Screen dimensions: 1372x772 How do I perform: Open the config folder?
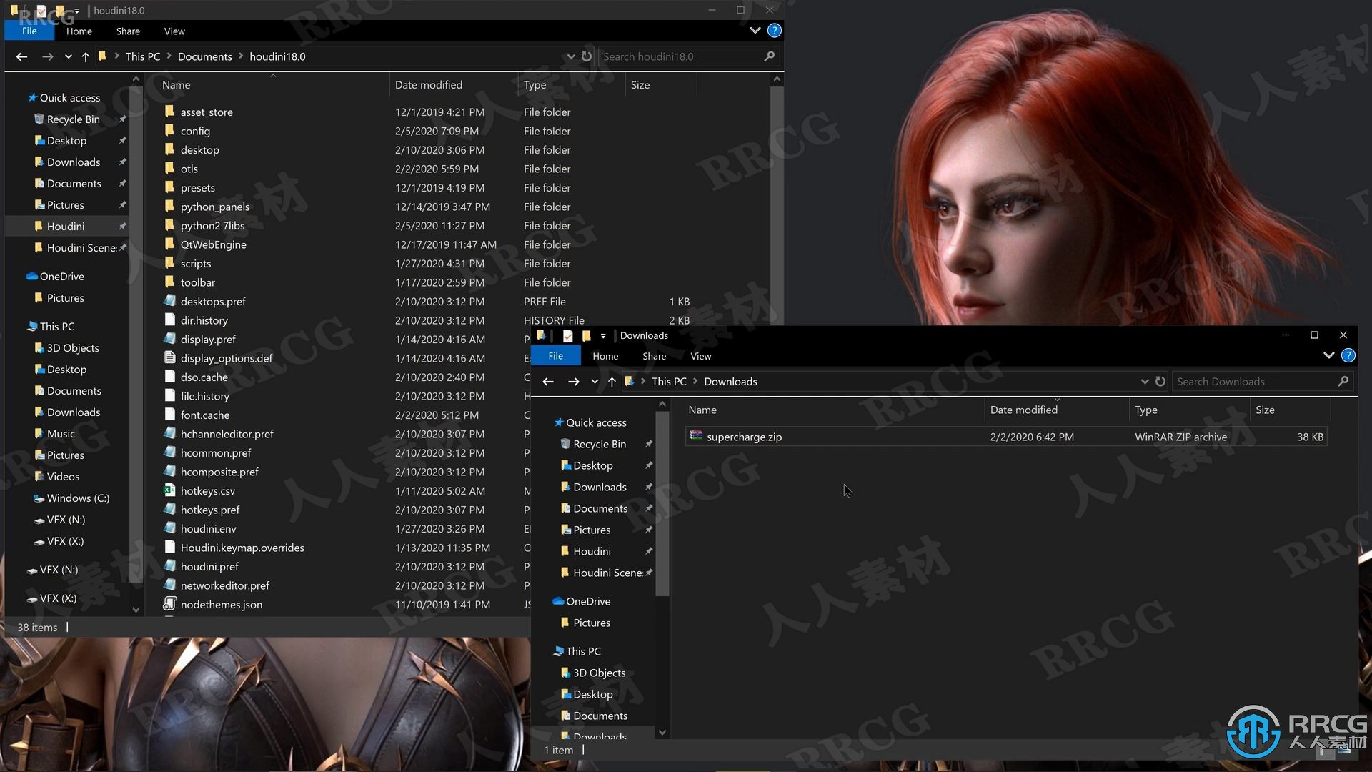194,131
